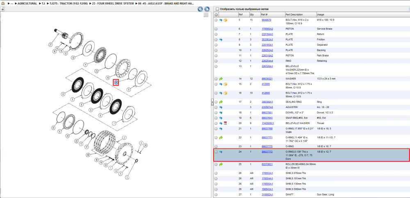Screen dimensions: 410x198
Task: Click plus icon on Ref 6 PISTON row
Action: click(x=216, y=29)
